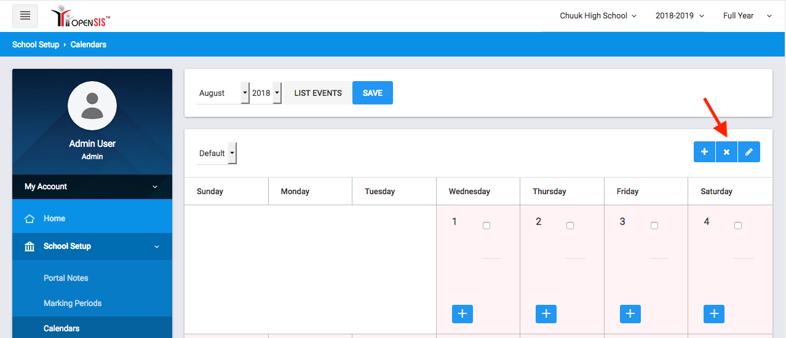Viewport: 786px width, 338px height.
Task: Toggle the checkbox for August 3
Action: (x=654, y=226)
